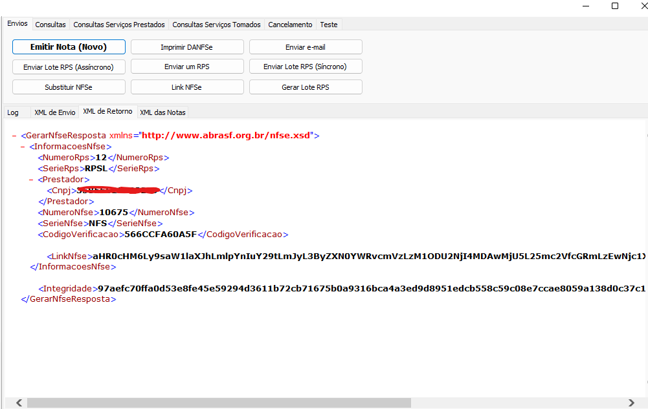Click the Gerar Lote RPS button
This screenshot has height=409, width=648.
(x=306, y=87)
